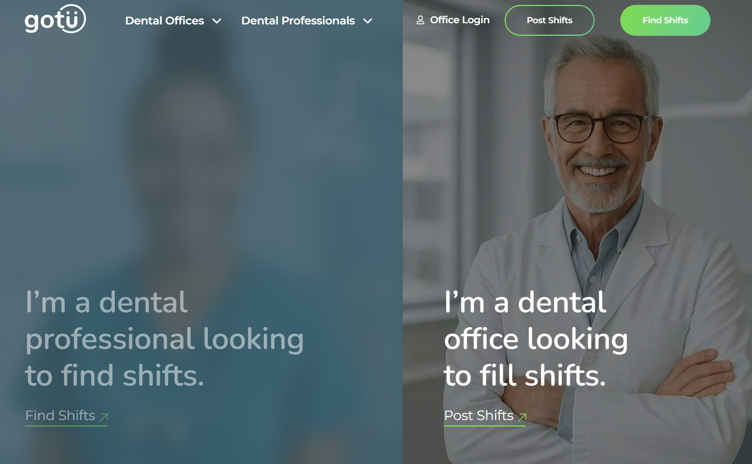The height and width of the screenshot is (464, 752).
Task: Click the arrow icon beside Post Shifts link
Action: point(523,417)
